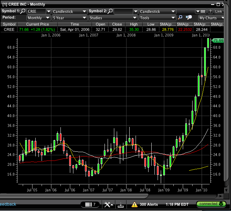Click the chart options list menu icon
Image resolution: width=231 pixels, height=211 pixels.
(x=200, y=12)
